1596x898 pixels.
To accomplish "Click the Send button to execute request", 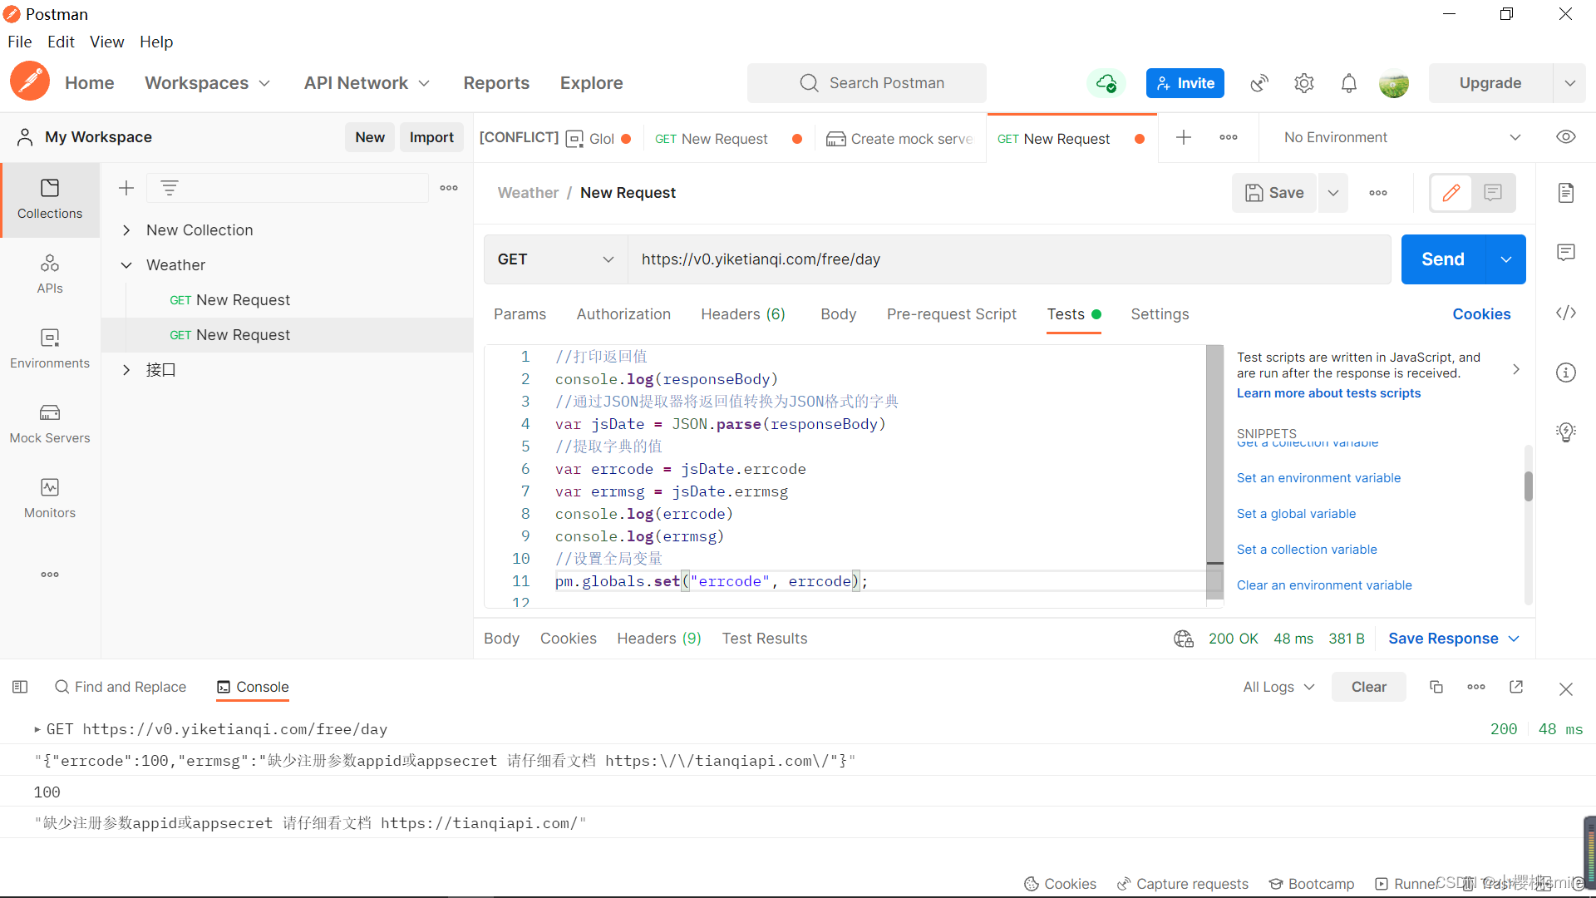I will [x=1442, y=259].
